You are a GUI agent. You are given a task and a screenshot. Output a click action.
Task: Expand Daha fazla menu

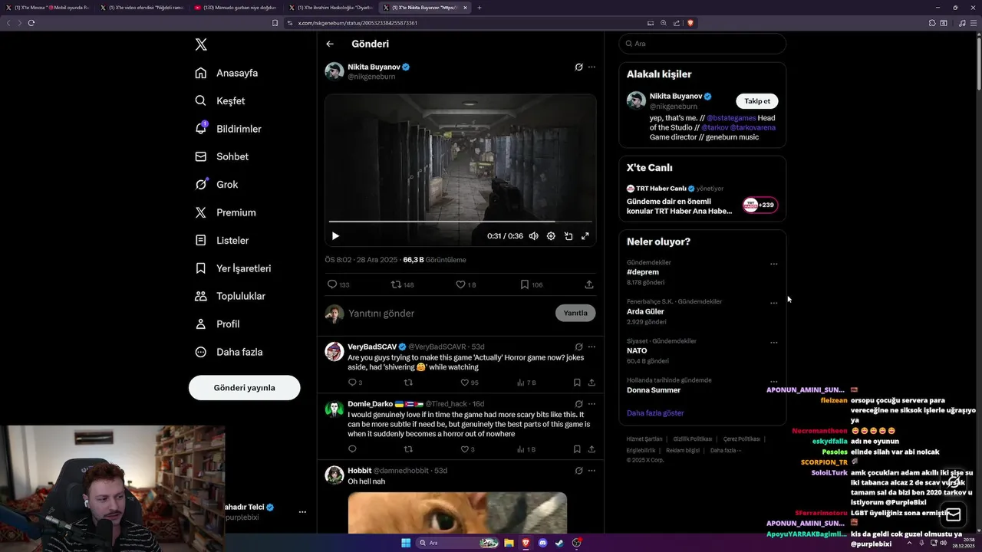229,352
